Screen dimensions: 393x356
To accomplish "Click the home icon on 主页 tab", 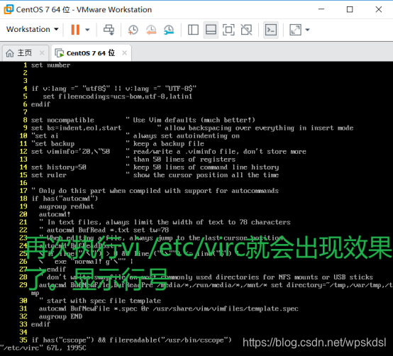I will pyautogui.click(x=10, y=53).
